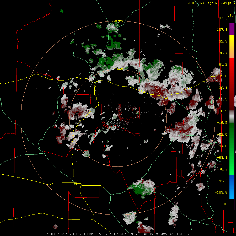Select the -16.5 velocity scale value

pos(222,123)
